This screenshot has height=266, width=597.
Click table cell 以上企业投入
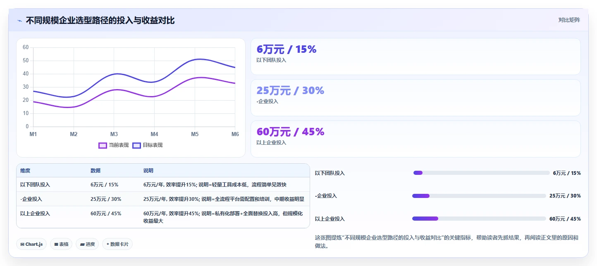coord(35,214)
